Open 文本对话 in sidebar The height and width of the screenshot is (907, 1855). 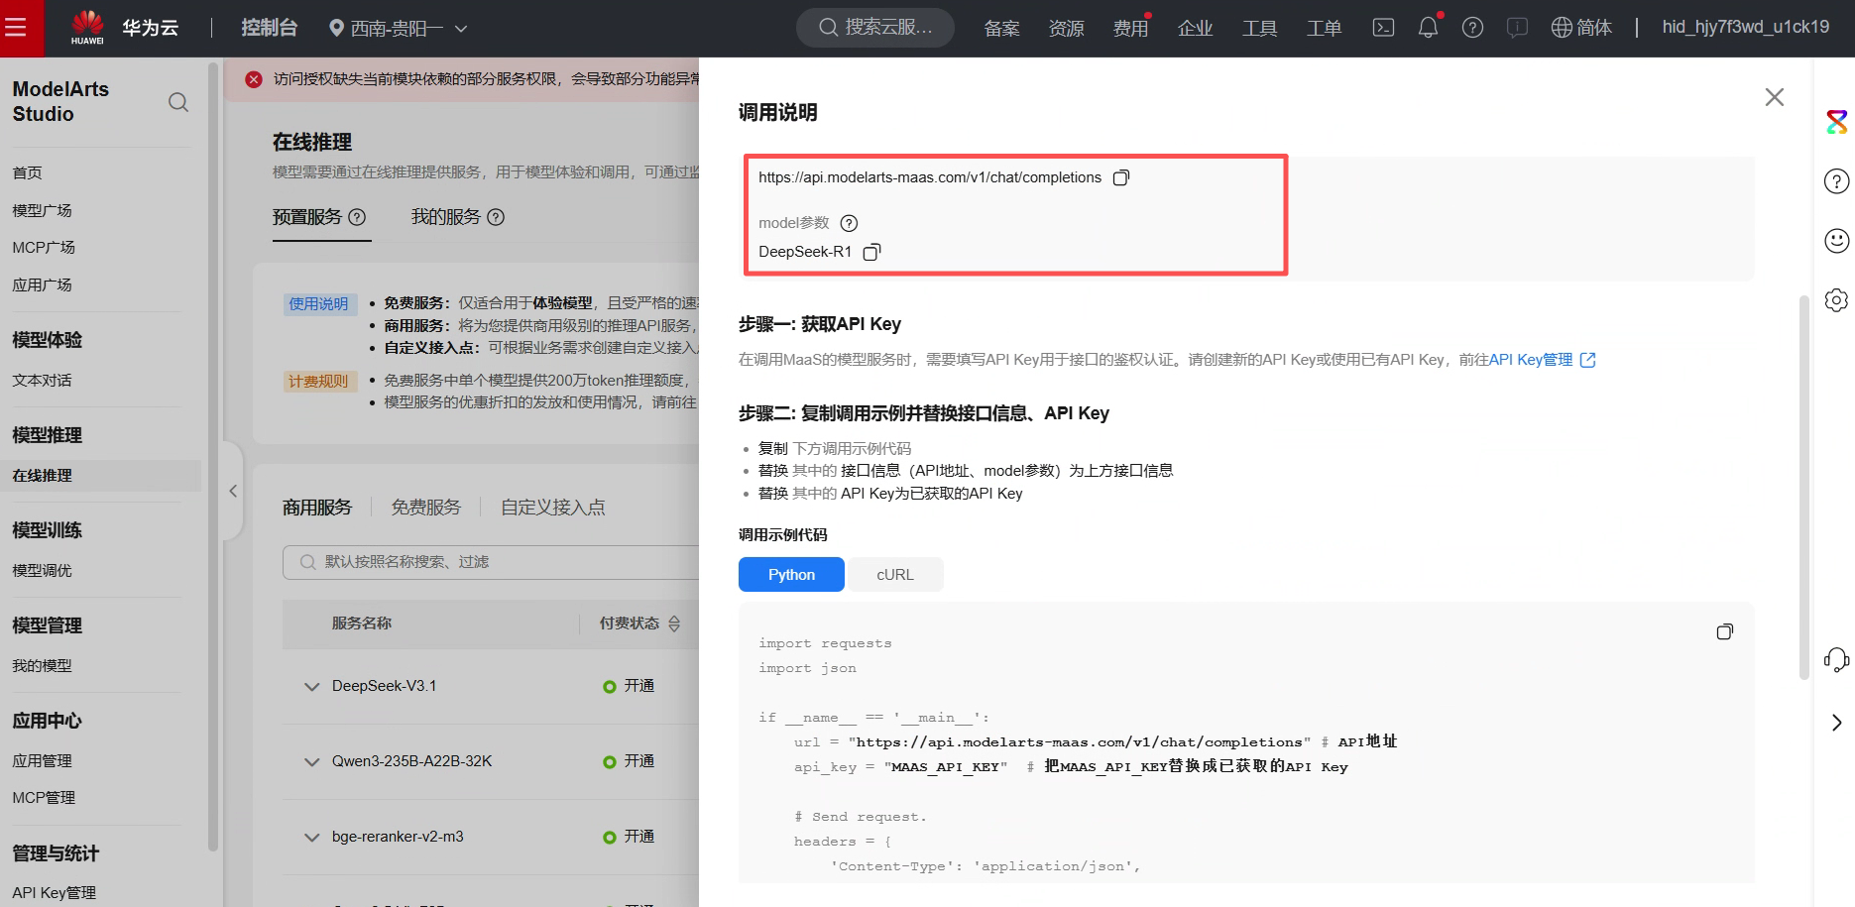(42, 381)
